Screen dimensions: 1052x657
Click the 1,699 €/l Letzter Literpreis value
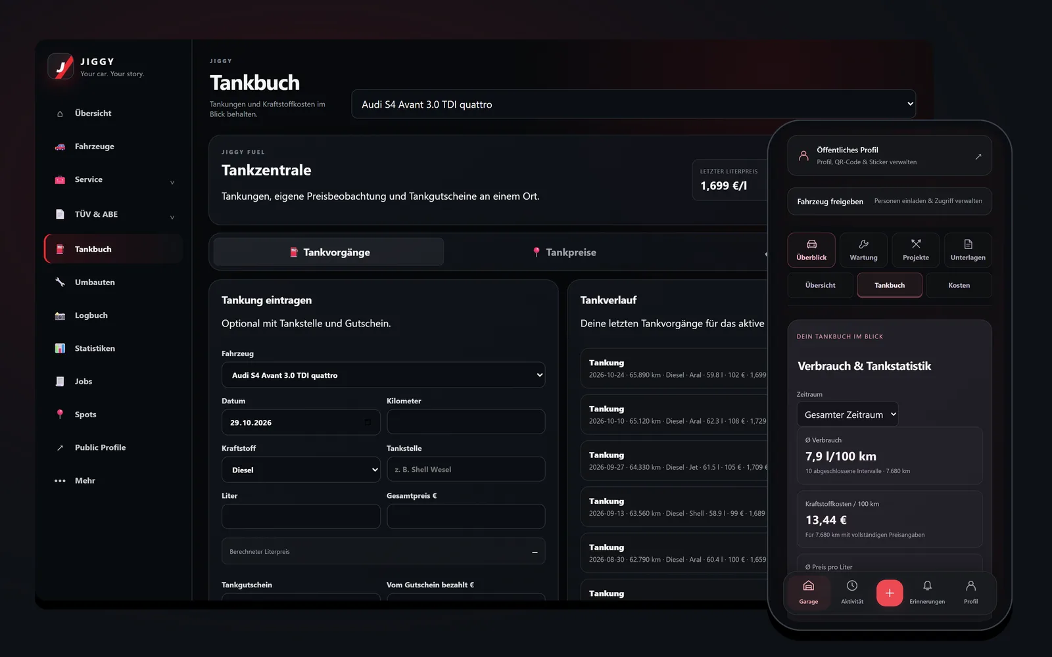coord(724,186)
